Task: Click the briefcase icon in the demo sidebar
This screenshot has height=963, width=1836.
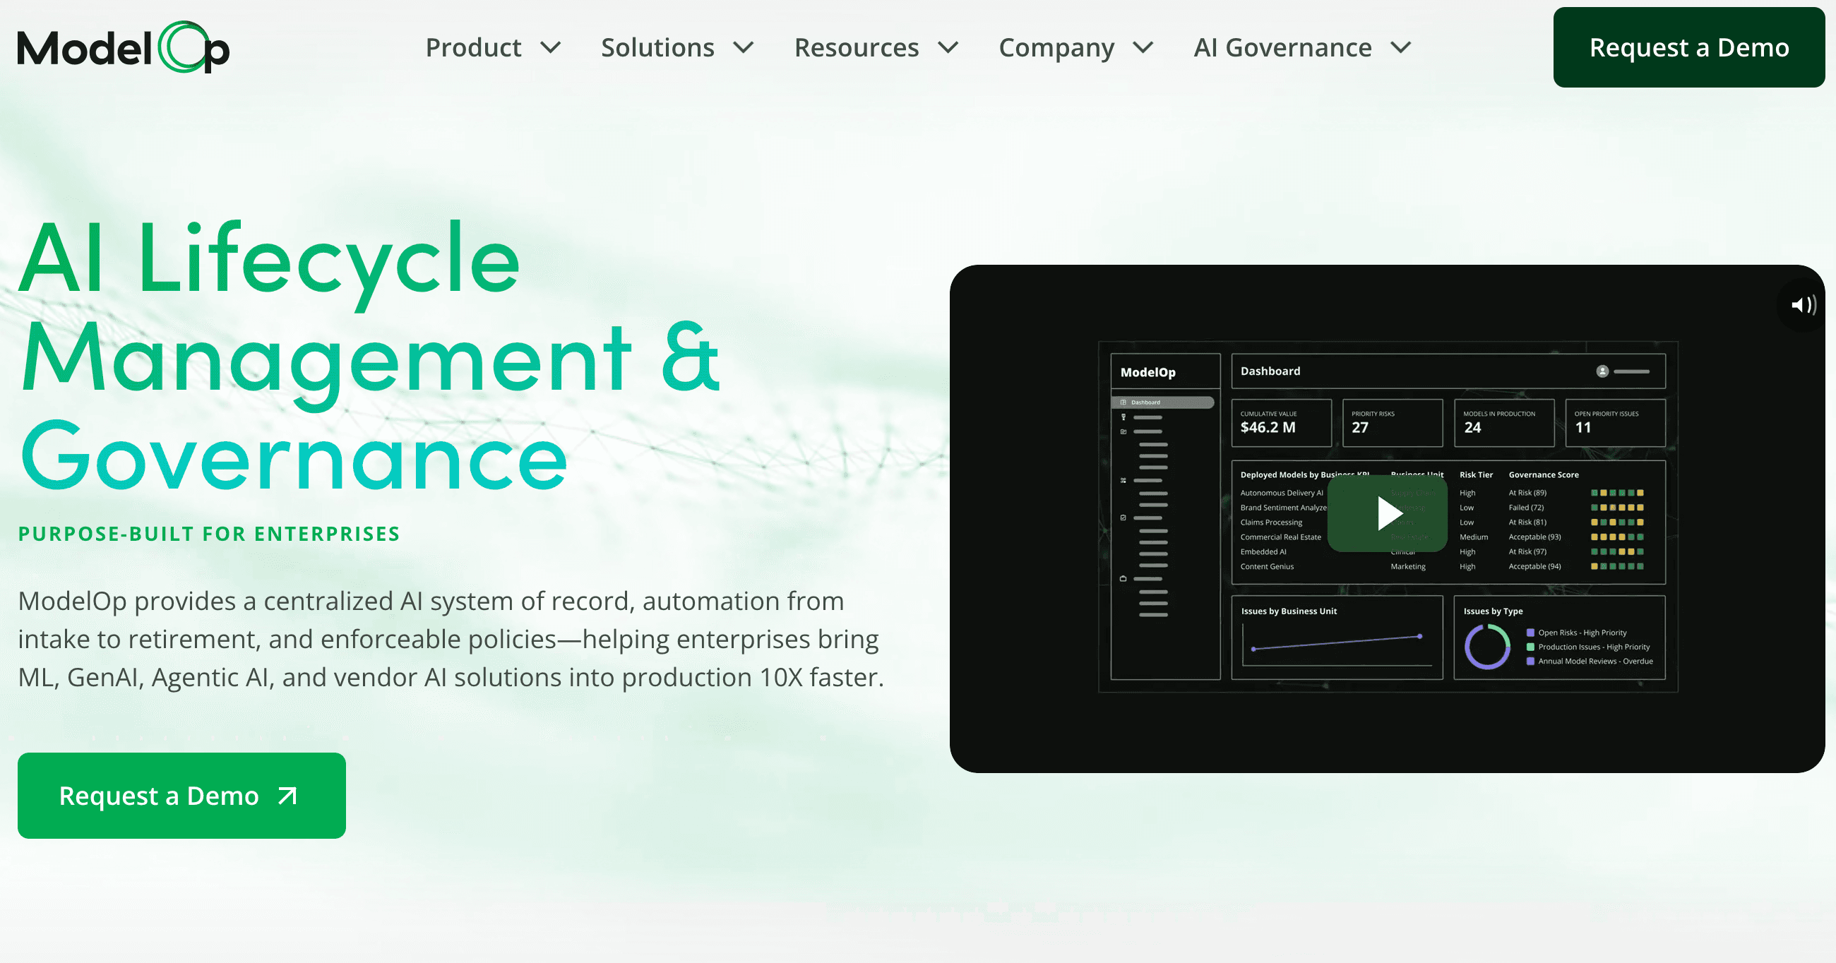Action: [x=1124, y=578]
